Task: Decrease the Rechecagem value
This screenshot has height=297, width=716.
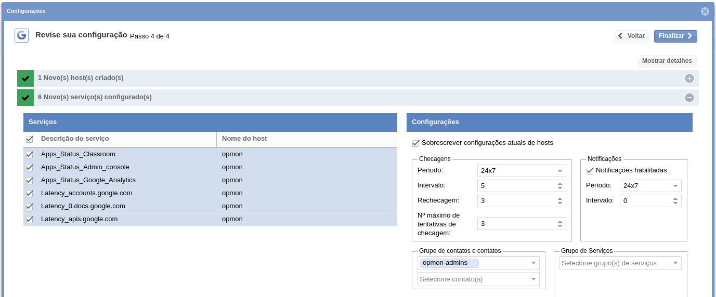Action: [559, 203]
